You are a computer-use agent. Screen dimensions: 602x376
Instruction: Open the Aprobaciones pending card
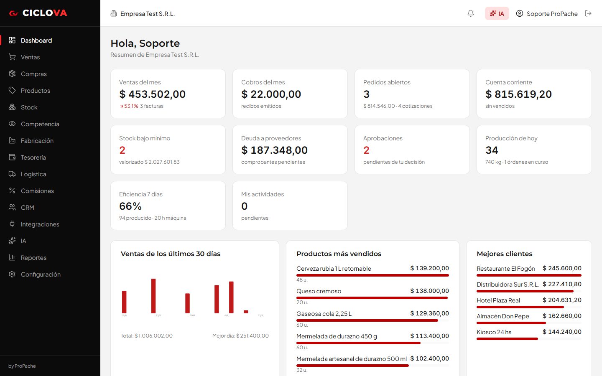pos(412,150)
